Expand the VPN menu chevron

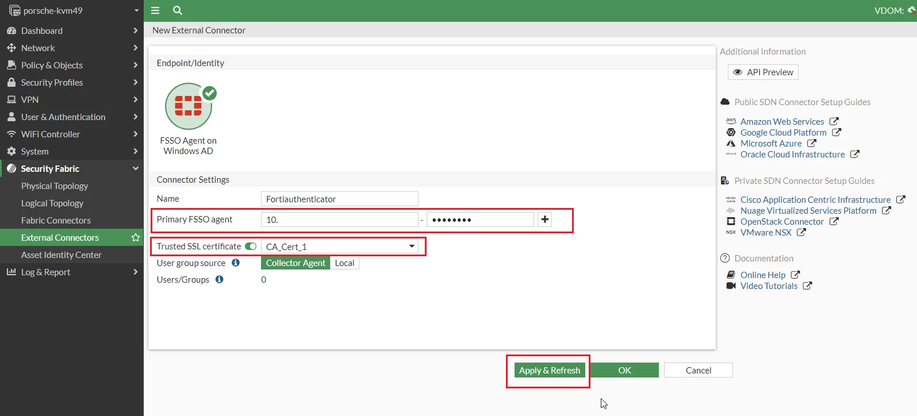(x=136, y=99)
